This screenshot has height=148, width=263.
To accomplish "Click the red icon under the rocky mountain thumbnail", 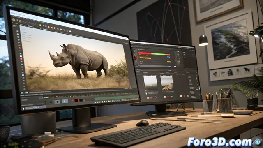I will (x=168, y=97).
